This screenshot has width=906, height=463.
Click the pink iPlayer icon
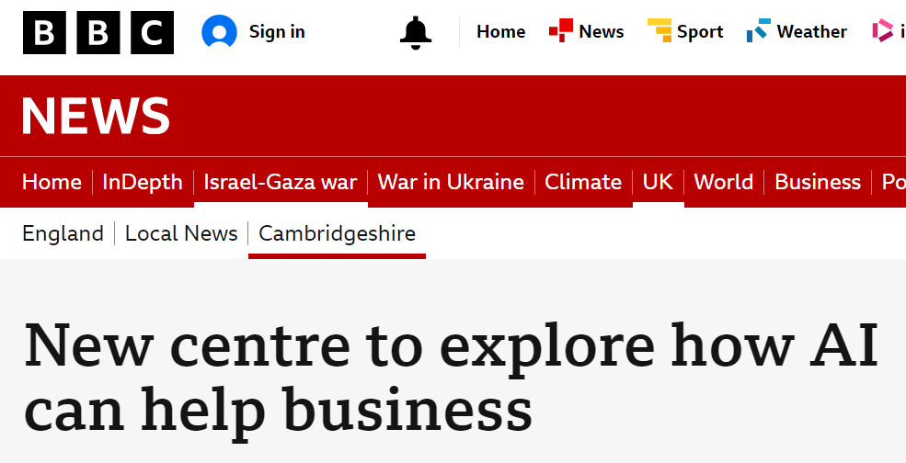tap(882, 30)
